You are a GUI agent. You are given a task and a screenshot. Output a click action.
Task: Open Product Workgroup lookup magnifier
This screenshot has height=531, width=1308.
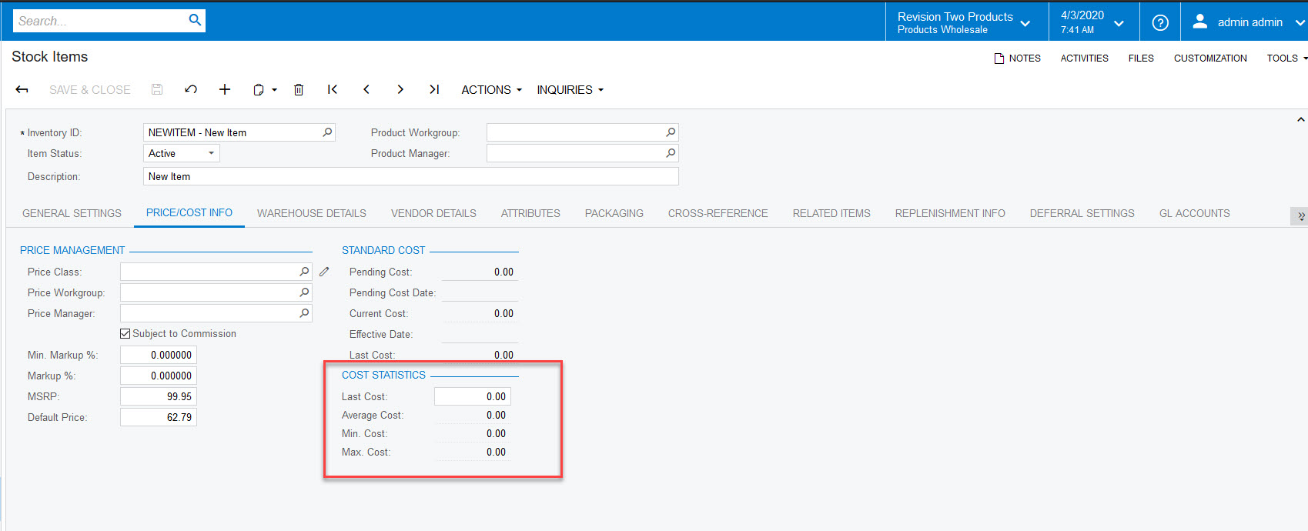(671, 132)
